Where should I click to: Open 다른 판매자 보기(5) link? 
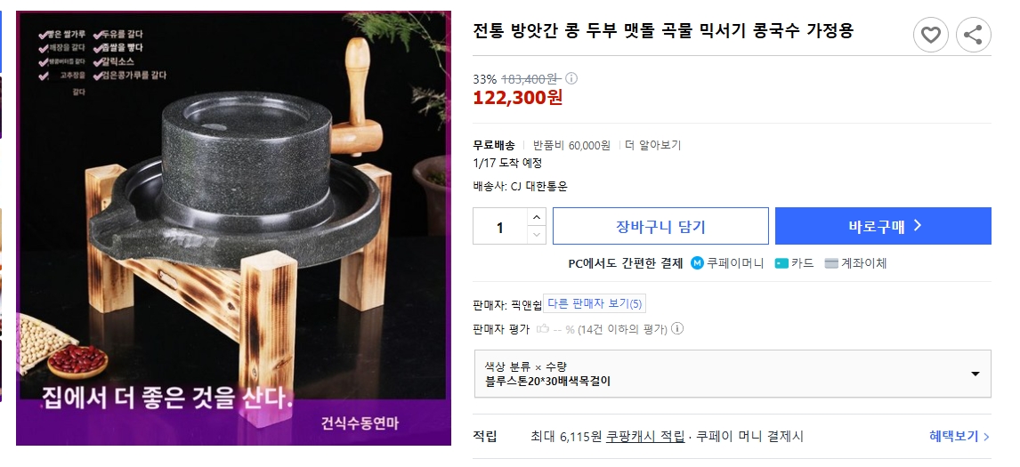coord(595,304)
